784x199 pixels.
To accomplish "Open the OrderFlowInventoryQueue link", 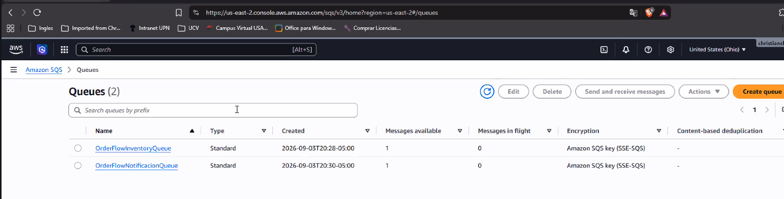I will [133, 148].
